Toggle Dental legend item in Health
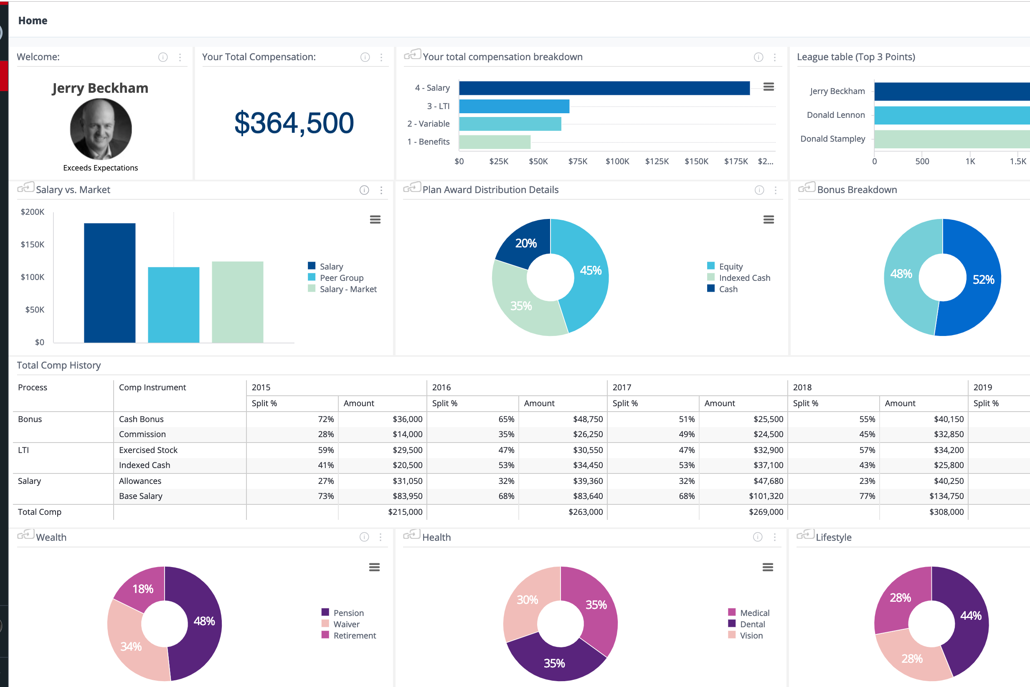 click(x=747, y=624)
